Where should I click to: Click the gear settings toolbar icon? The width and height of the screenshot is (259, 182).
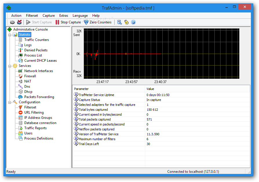(x=12, y=22)
